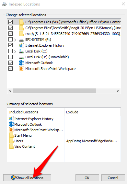Select EFI-SYSTEM (F:) label

click(38, 40)
